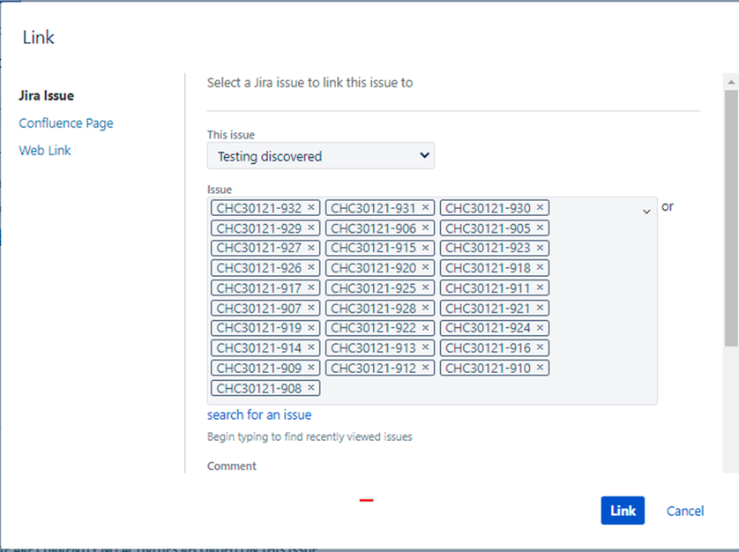Image resolution: width=739 pixels, height=552 pixels.
Task: Remove issue tag CHC30121-932
Action: coord(311,207)
